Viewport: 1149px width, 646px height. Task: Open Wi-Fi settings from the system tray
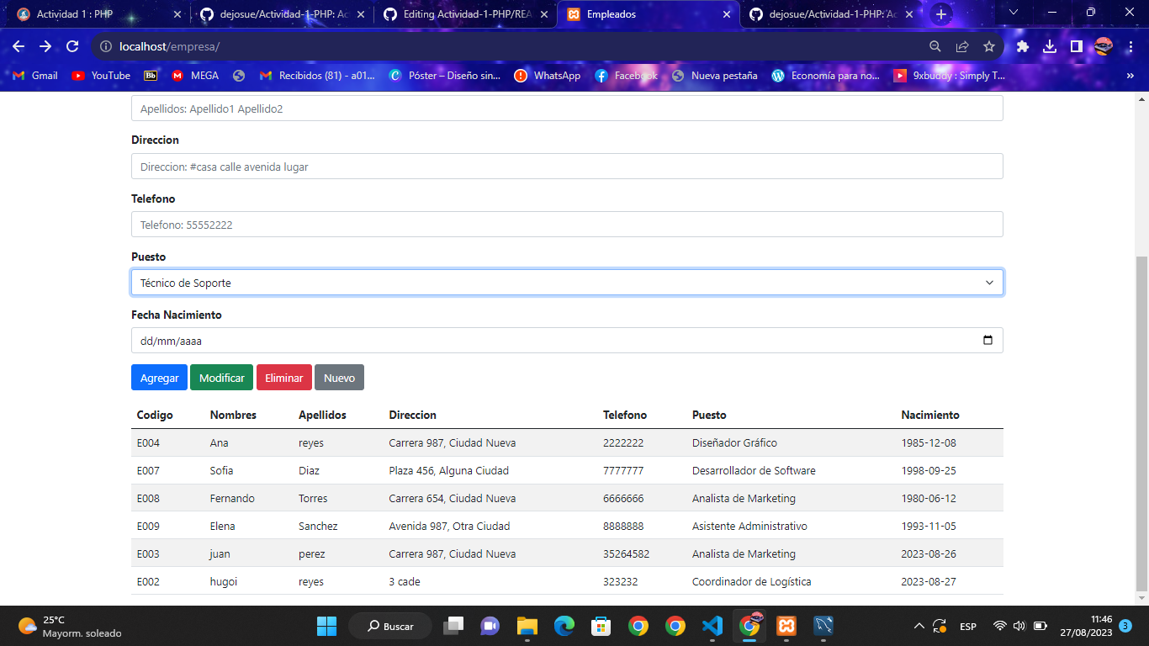tap(999, 626)
